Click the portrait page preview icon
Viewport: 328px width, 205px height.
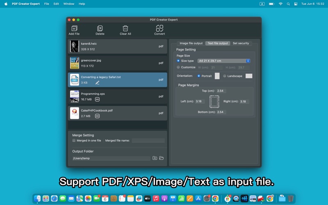217,76
